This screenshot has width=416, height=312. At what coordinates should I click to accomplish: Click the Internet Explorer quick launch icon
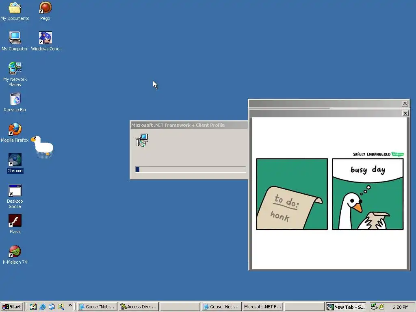pyautogui.click(x=42, y=307)
